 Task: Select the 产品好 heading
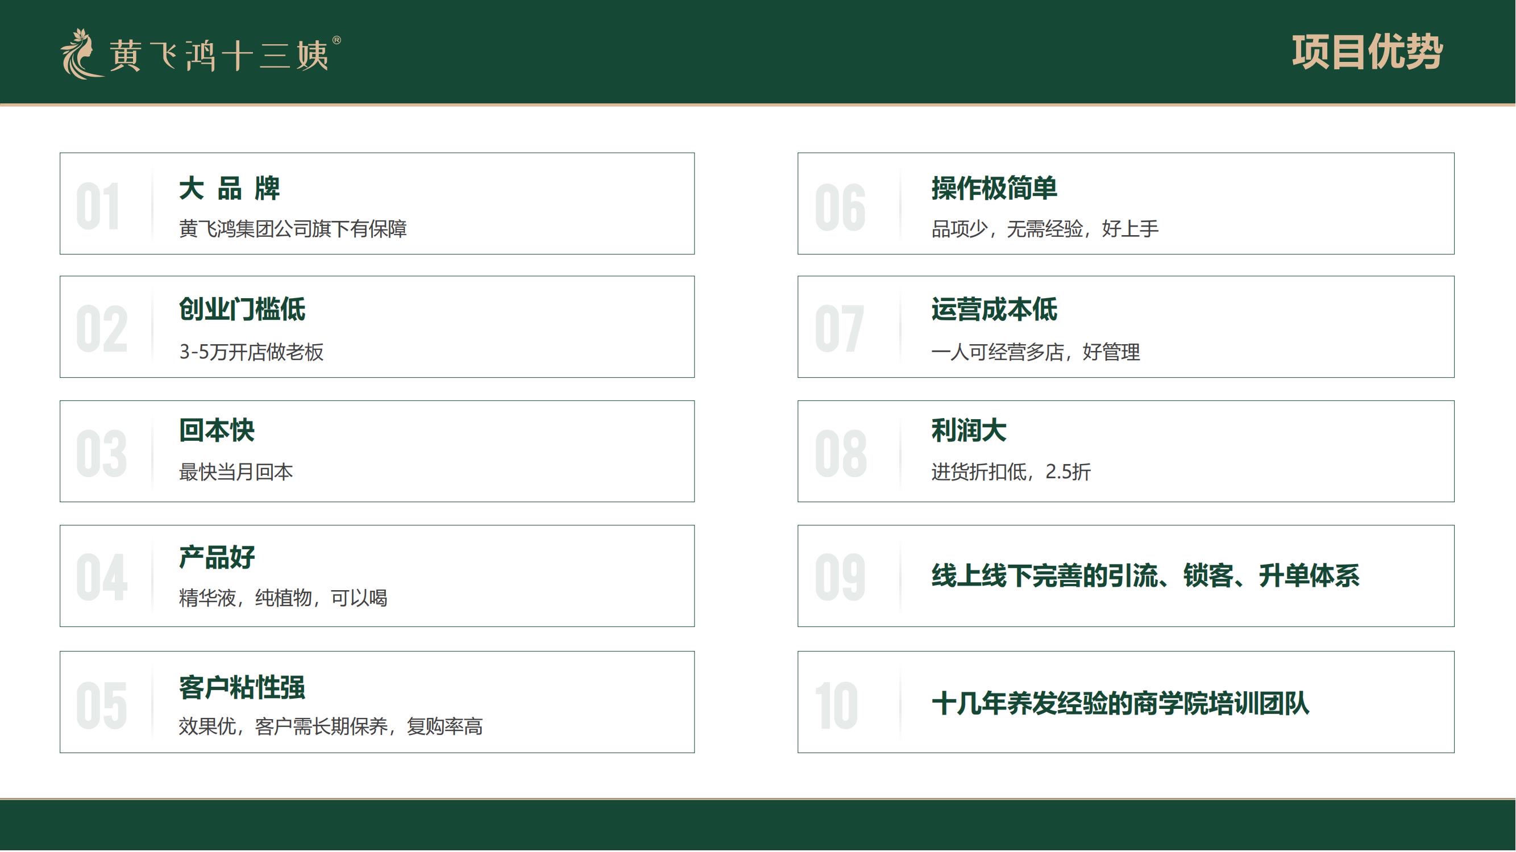point(217,557)
